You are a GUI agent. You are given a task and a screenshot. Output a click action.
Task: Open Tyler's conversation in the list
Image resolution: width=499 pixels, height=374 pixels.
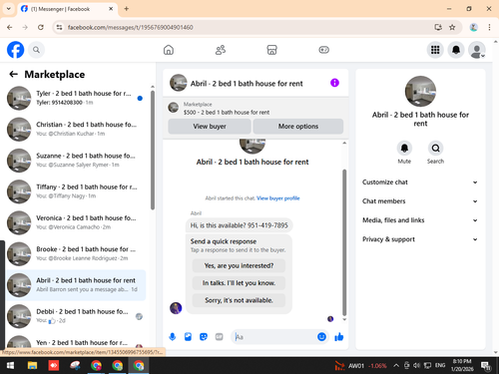(76, 98)
